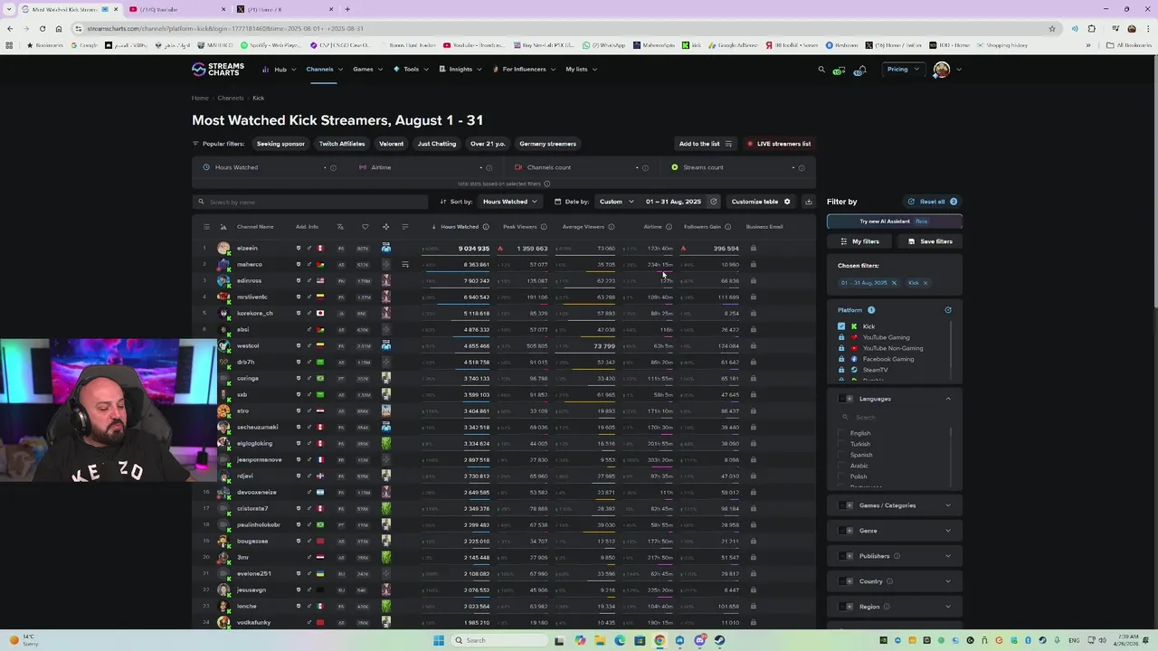This screenshot has width=1158, height=651.
Task: Toggle include/exclude switch for Country filter
Action: pos(846,581)
